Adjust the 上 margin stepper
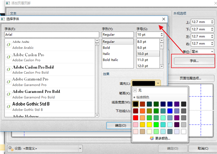Image resolution: width=217 pixels, height=154 pixels. coord(212,22)
